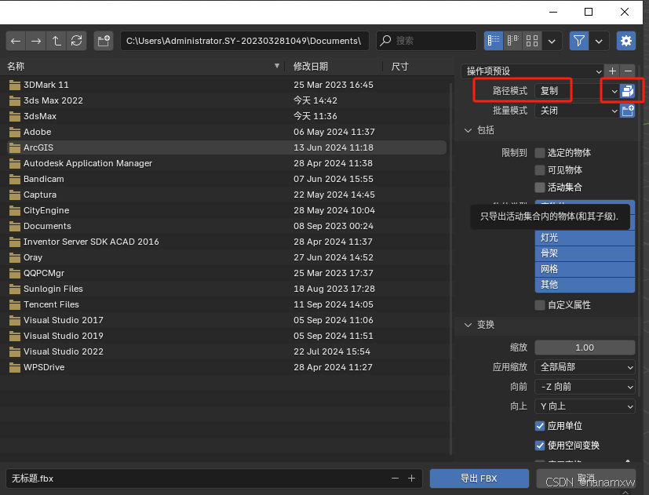This screenshot has width=649, height=495.
Task: Toggle batch own-directory icon
Action: (x=628, y=111)
